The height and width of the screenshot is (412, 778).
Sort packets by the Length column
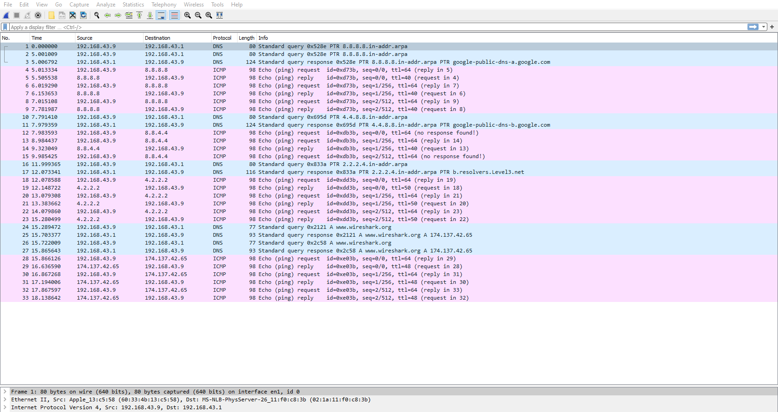point(247,38)
